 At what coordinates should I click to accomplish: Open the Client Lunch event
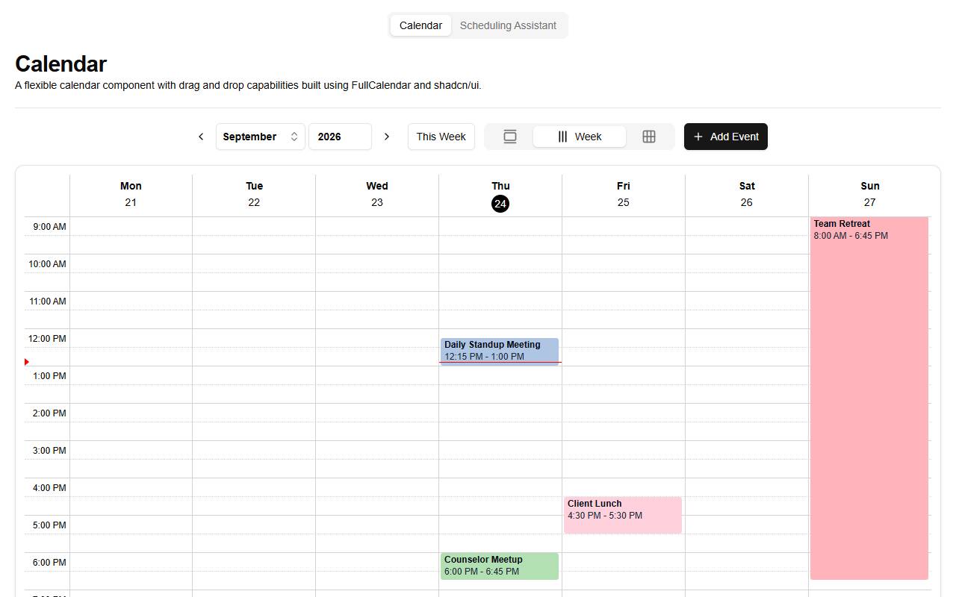click(623, 515)
